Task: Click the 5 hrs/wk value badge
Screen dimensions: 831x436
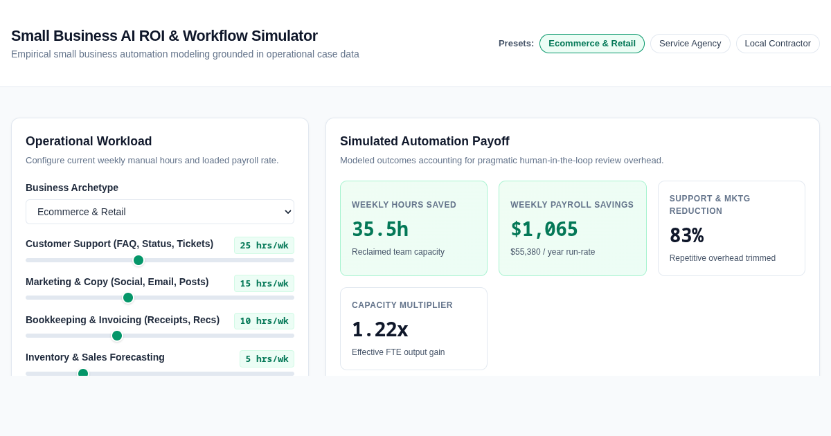Action: coord(267,358)
